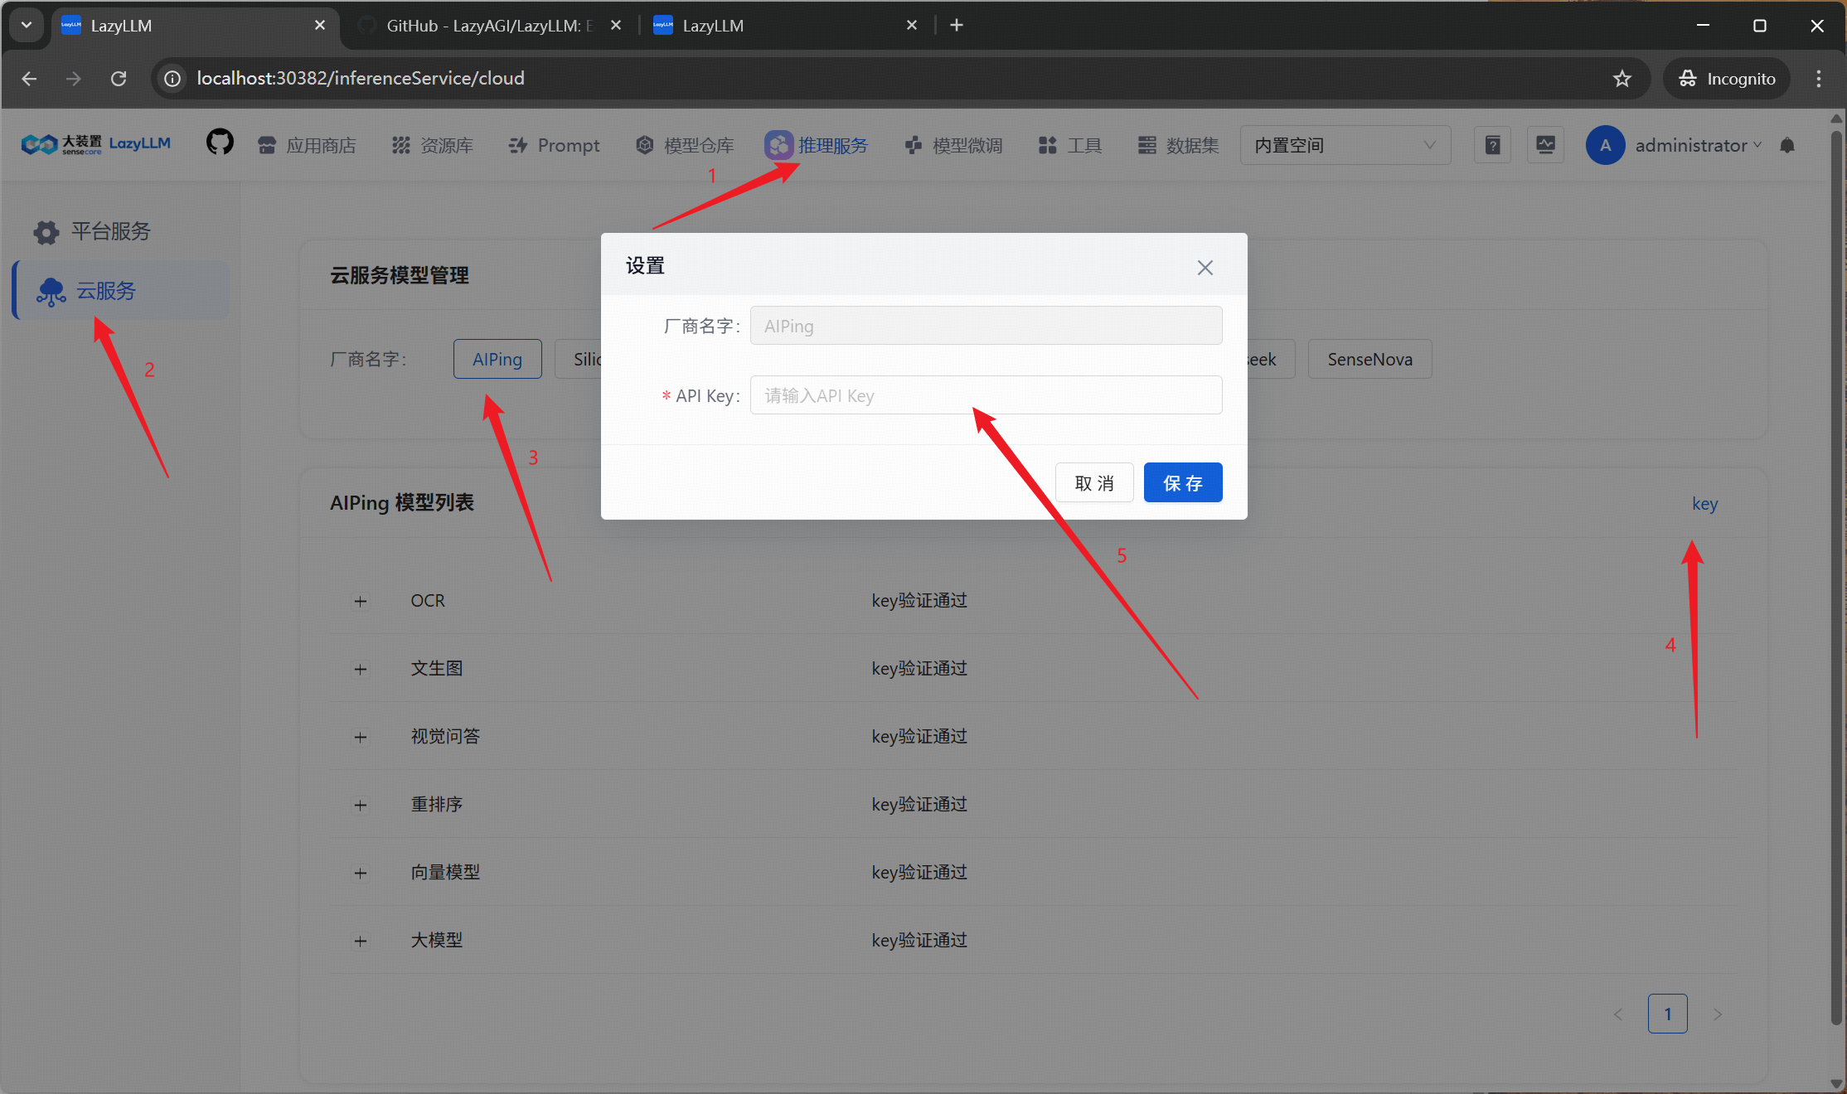Go to 模型仓库 menu

(686, 145)
